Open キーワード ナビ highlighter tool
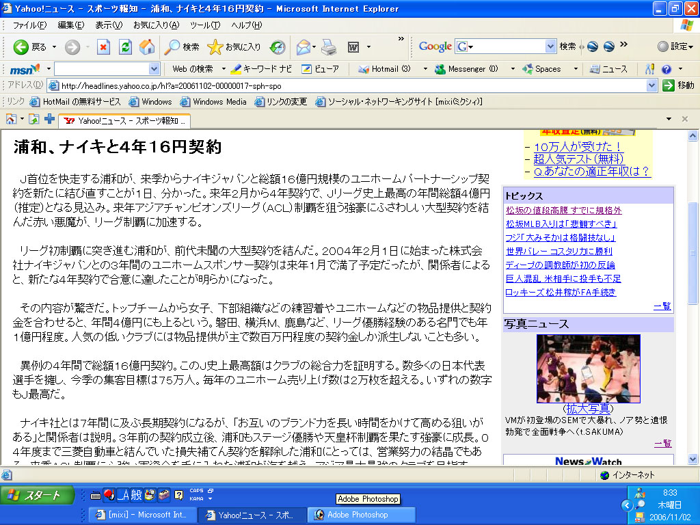 [x=261, y=69]
